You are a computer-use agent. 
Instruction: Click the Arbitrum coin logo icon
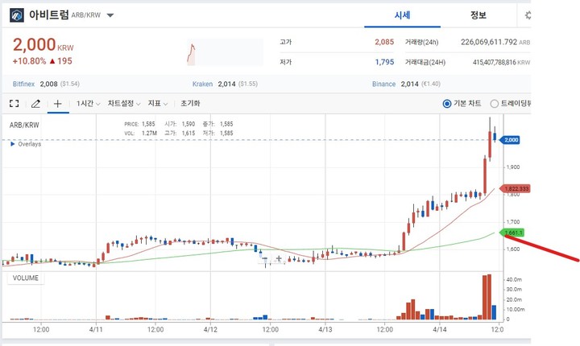click(x=15, y=15)
